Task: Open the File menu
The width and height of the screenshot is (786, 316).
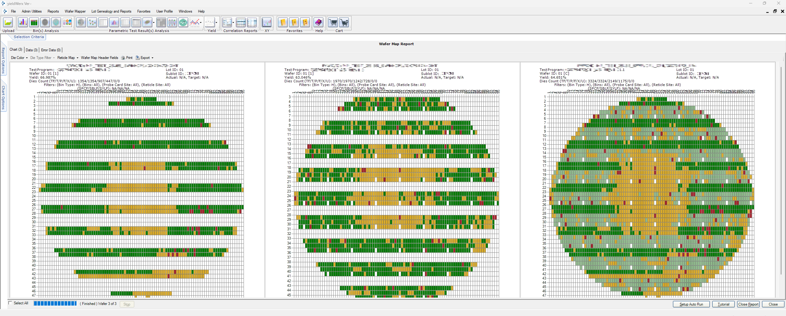Action: tap(14, 11)
